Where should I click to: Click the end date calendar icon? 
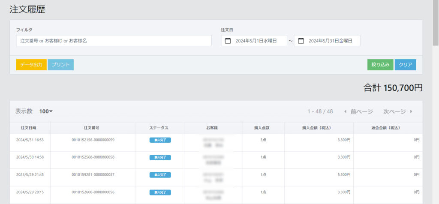click(301, 41)
